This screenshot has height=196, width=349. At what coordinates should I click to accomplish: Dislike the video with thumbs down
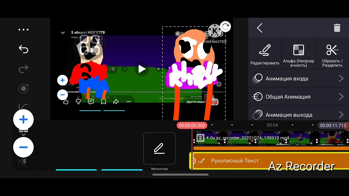pyautogui.click(x=78, y=102)
